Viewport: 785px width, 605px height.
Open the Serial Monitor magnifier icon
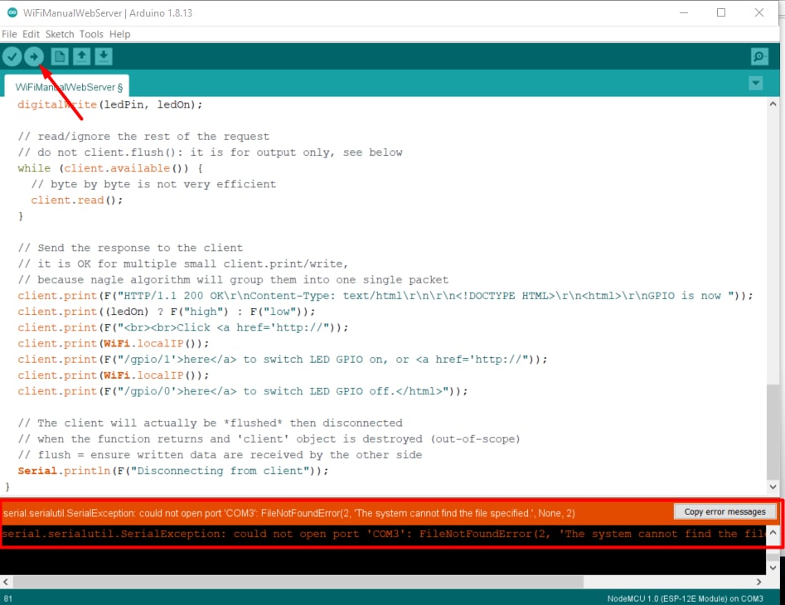click(x=759, y=56)
